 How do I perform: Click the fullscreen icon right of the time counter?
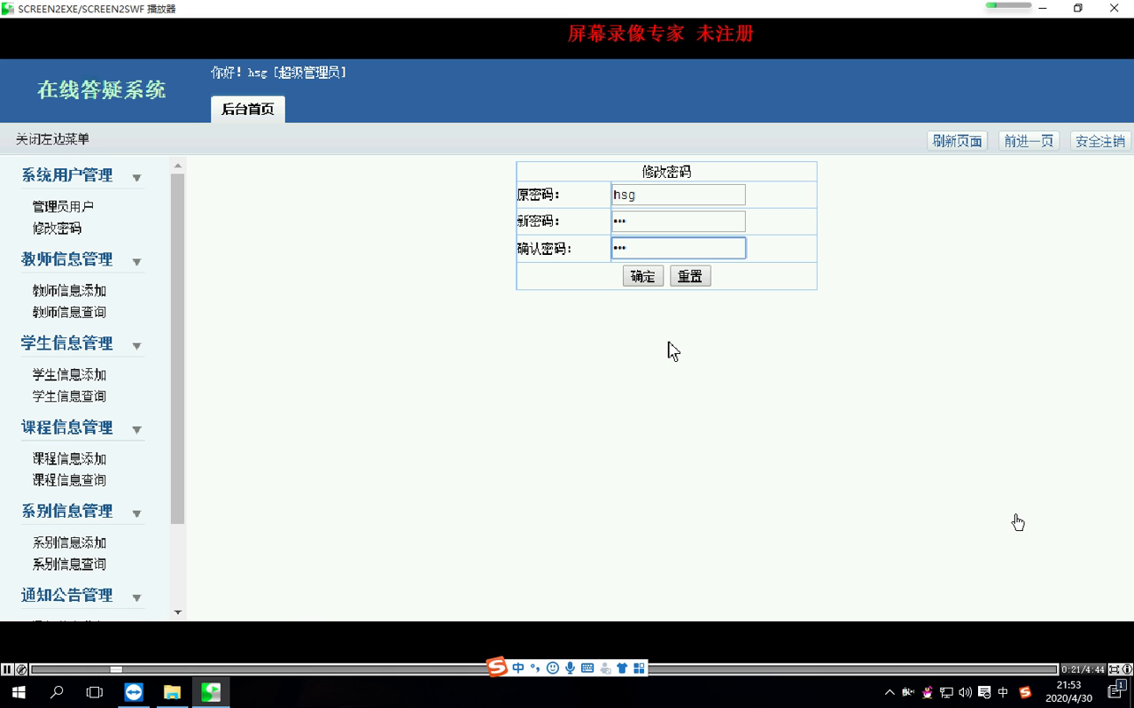pyautogui.click(x=1115, y=670)
